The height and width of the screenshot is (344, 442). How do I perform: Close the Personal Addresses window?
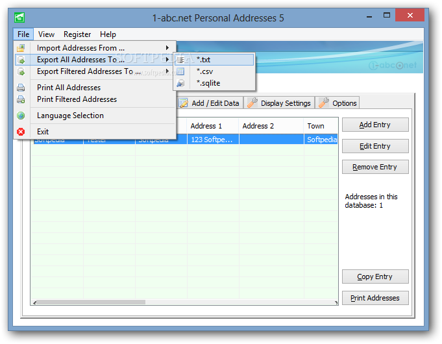410,15
